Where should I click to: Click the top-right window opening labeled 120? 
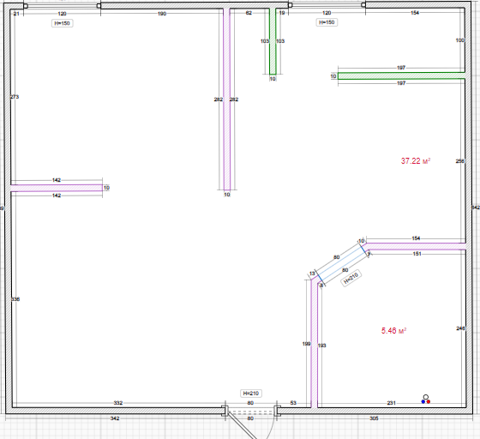click(x=327, y=5)
